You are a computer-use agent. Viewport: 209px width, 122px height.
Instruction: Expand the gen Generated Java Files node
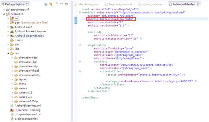coord(8,23)
